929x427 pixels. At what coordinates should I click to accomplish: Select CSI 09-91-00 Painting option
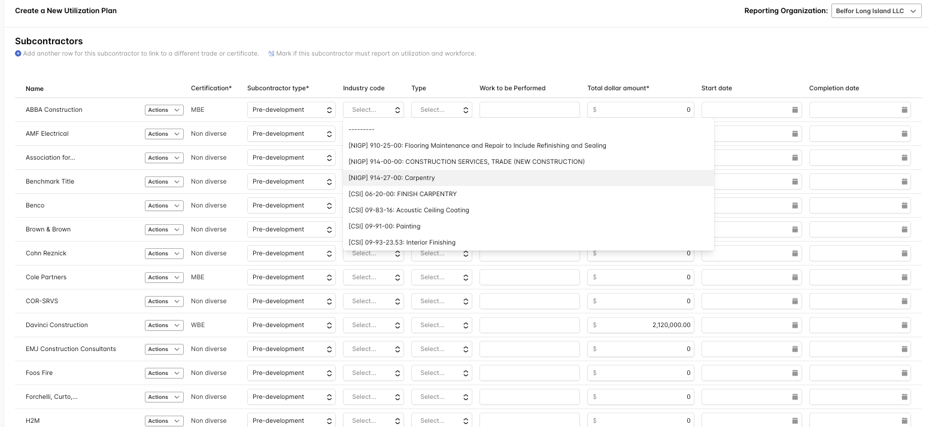pyautogui.click(x=529, y=226)
